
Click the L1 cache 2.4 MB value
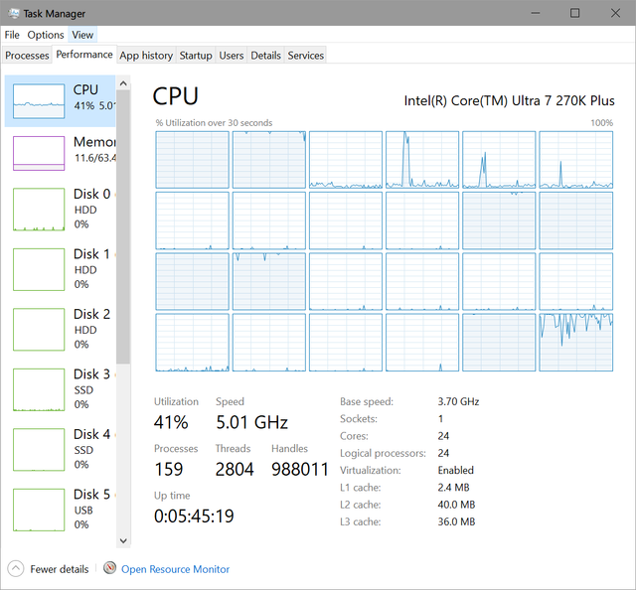[453, 488]
